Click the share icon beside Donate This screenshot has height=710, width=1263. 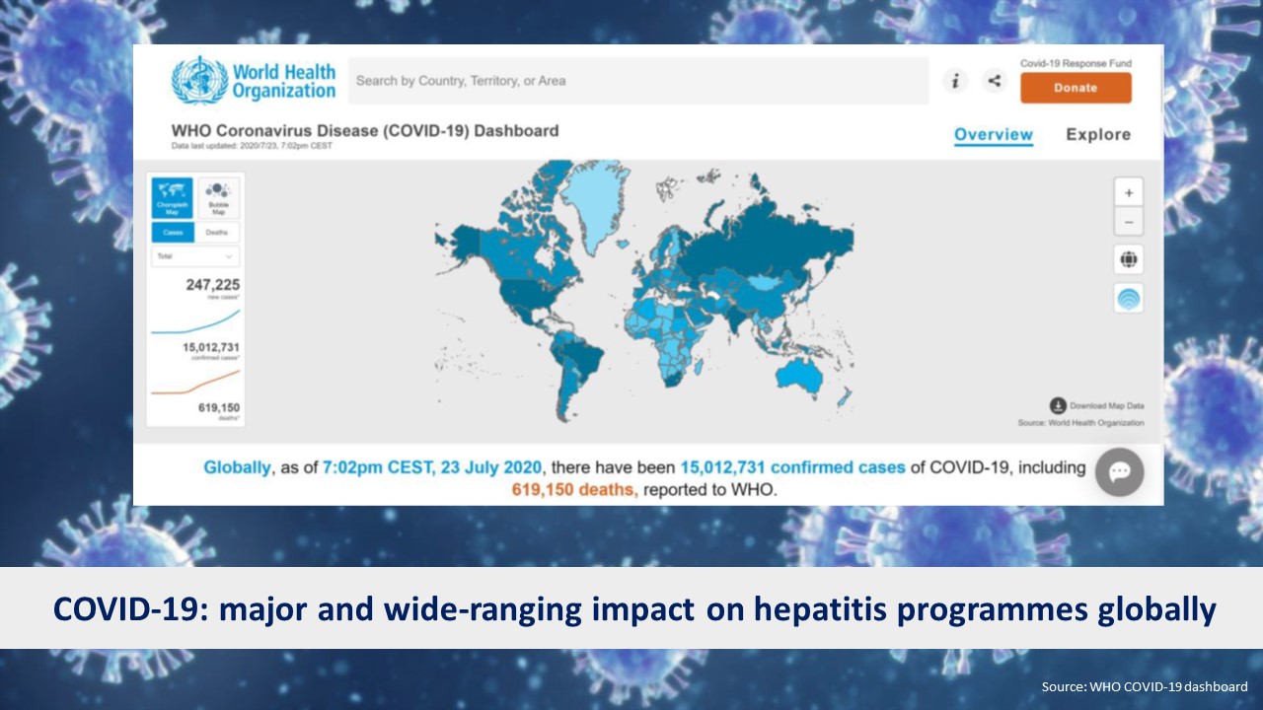pyautogui.click(x=994, y=81)
